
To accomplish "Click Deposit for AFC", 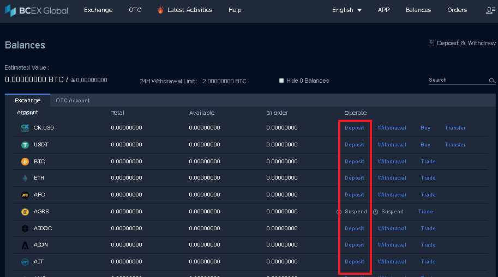I will coord(355,195).
